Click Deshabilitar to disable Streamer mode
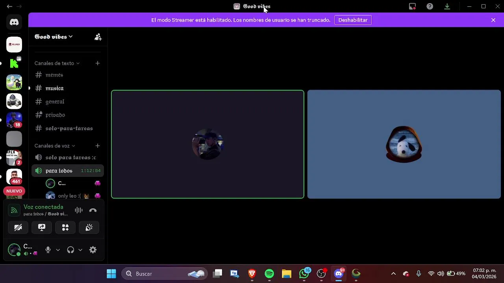504x283 pixels. click(353, 20)
